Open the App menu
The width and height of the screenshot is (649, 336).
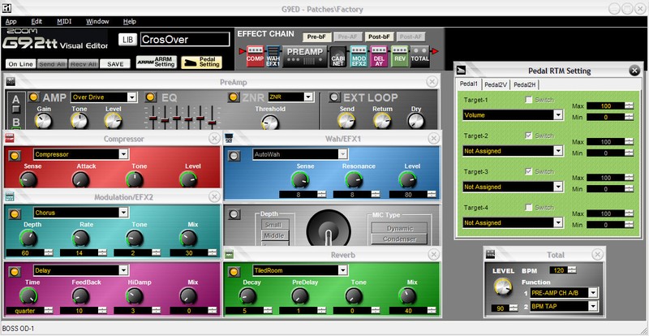coord(11,22)
